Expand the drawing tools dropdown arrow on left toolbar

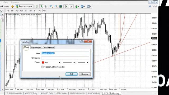[3, 11]
